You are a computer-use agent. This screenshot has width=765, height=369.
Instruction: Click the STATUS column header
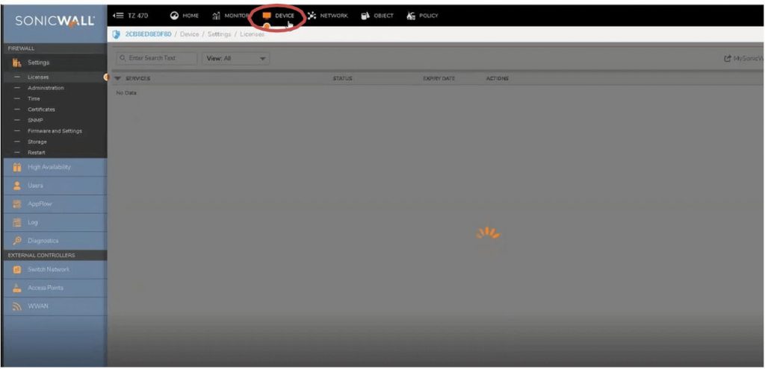342,78
